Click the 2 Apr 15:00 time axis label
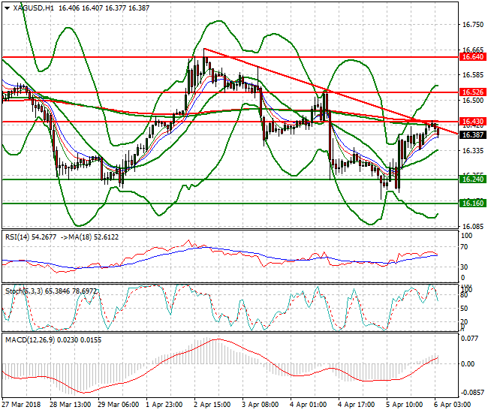The image size is (488, 413). click(x=212, y=402)
